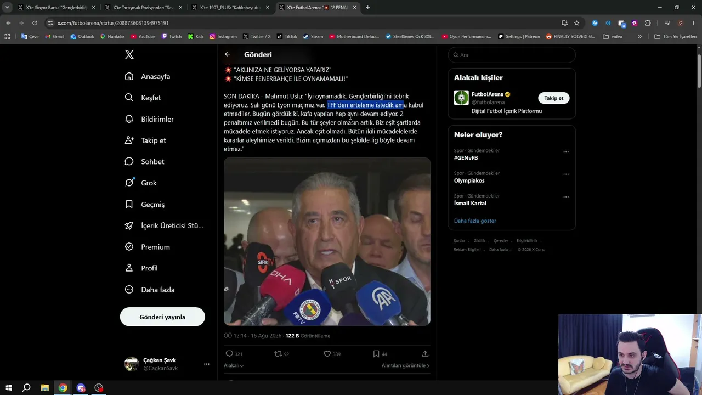Launch Grok from the sidebar
The width and height of the screenshot is (702, 395).
coord(140,183)
